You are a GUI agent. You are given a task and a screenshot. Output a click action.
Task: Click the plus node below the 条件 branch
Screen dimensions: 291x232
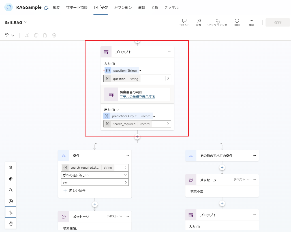(x=95, y=204)
